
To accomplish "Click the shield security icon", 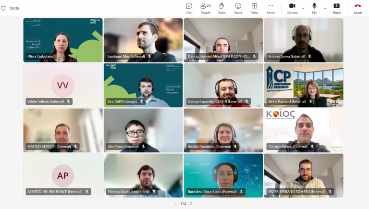I will [x=4, y=8].
